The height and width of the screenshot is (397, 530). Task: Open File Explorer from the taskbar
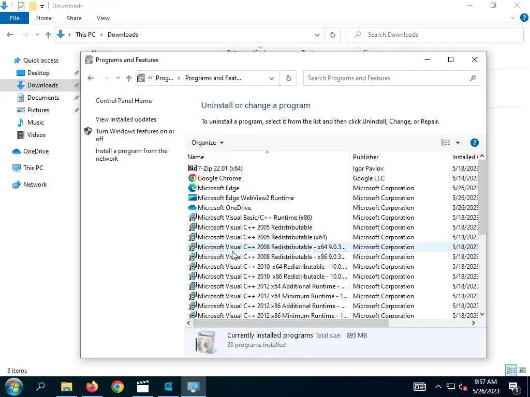66,387
